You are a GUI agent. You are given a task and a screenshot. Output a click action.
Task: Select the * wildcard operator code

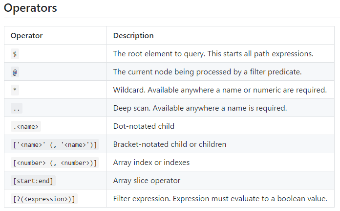coord(15,90)
